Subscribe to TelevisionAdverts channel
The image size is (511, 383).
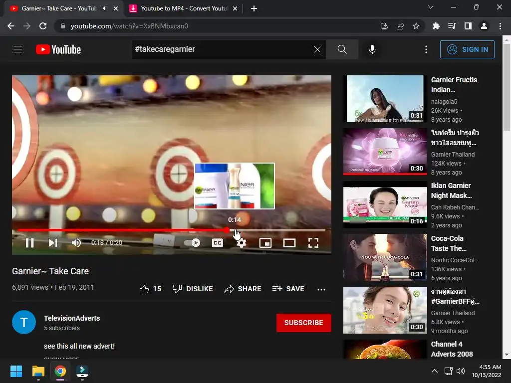pos(304,323)
